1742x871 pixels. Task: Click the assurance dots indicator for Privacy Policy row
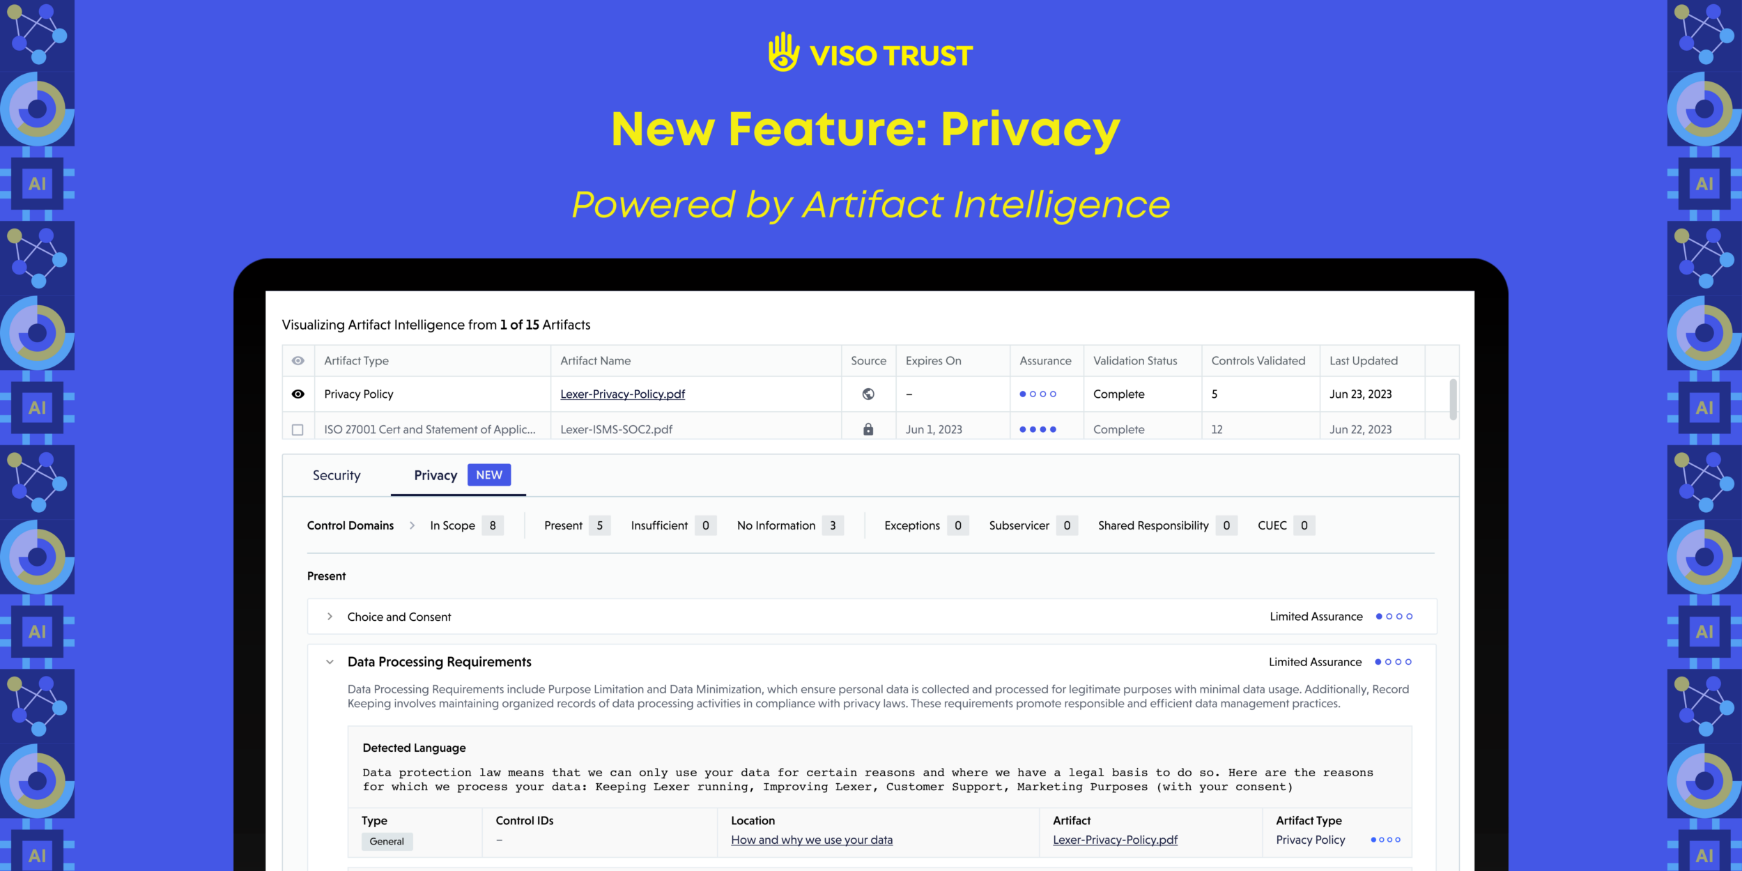tap(1038, 393)
